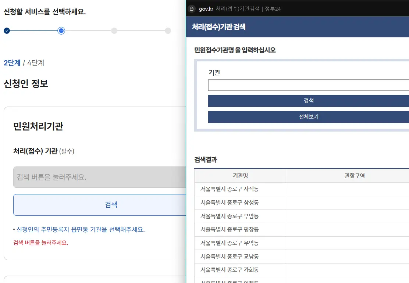The height and width of the screenshot is (283, 409).
Task: Click the 무악동 result entry
Action: 239,243
